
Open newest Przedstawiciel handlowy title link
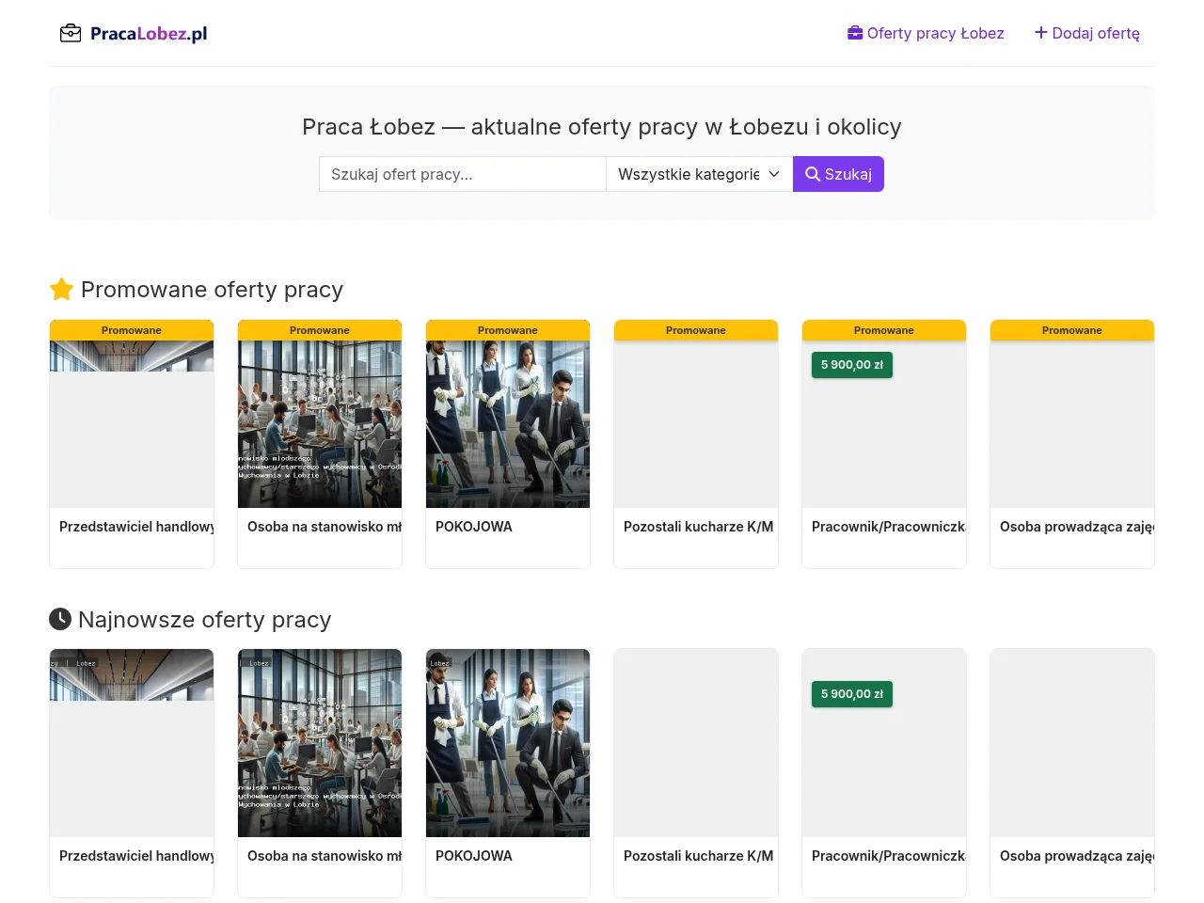point(136,856)
